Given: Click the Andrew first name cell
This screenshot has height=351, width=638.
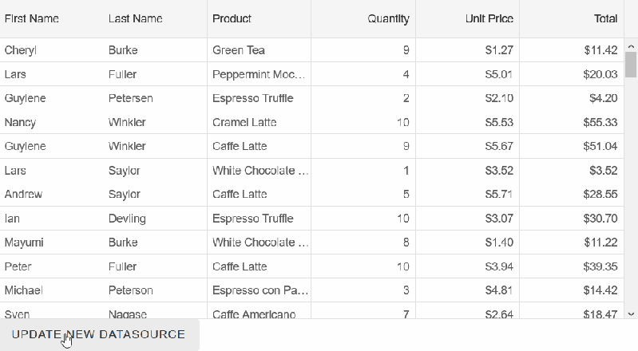Looking at the screenshot, I should (23, 194).
